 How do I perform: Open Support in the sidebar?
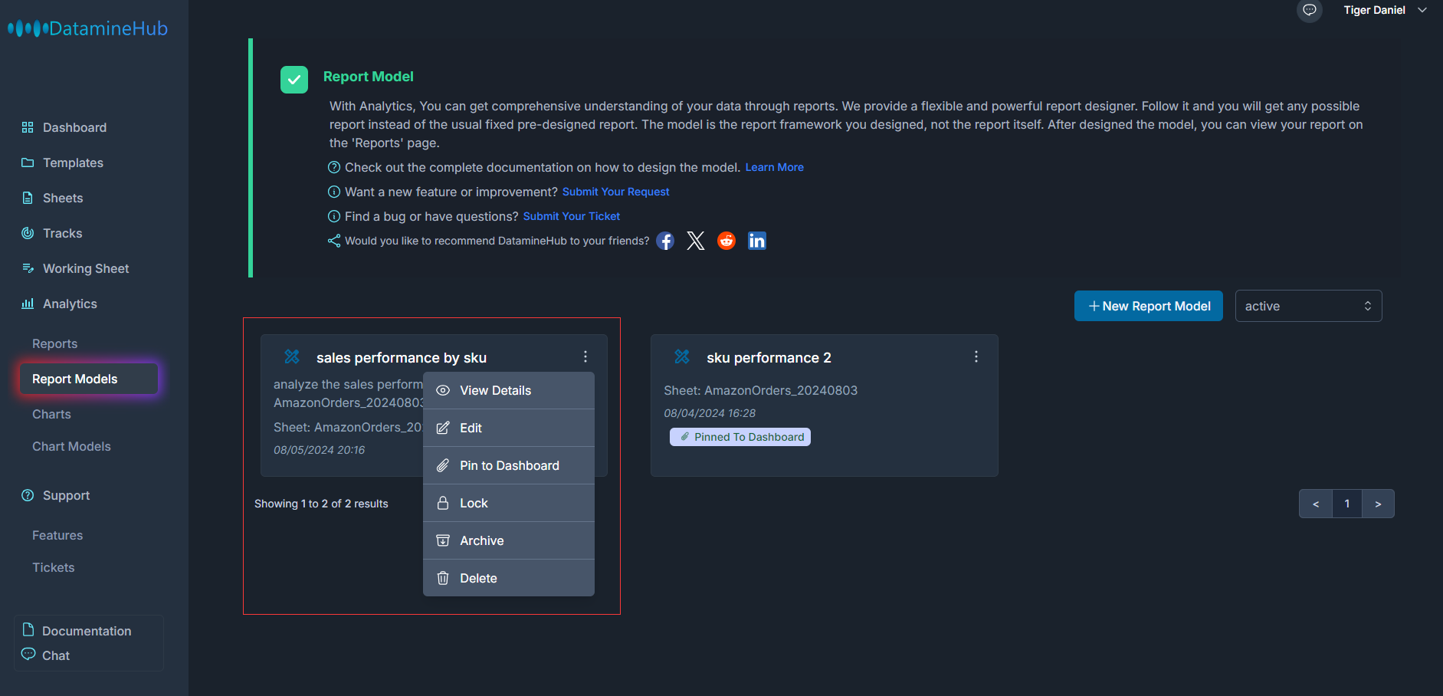(x=66, y=495)
